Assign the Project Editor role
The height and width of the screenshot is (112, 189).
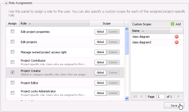[x=12, y=83]
